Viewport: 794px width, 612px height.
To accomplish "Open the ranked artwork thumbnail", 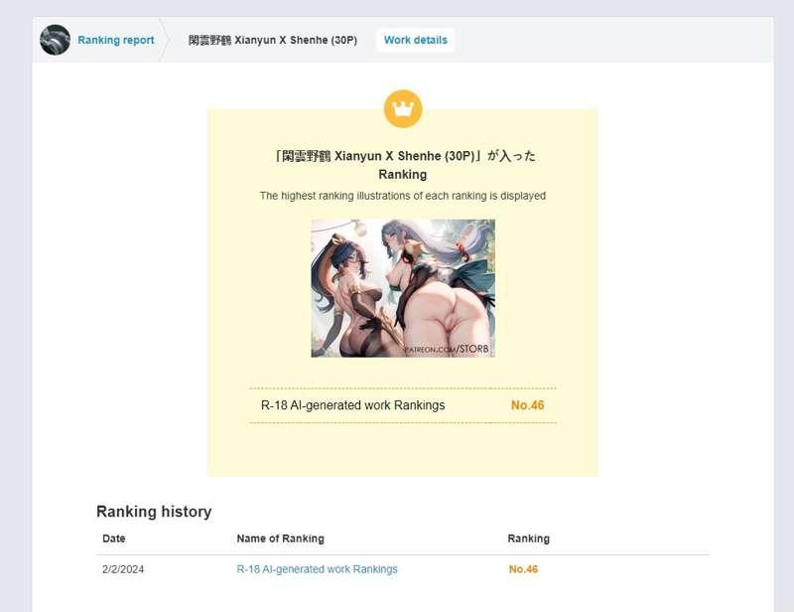I will [x=403, y=288].
